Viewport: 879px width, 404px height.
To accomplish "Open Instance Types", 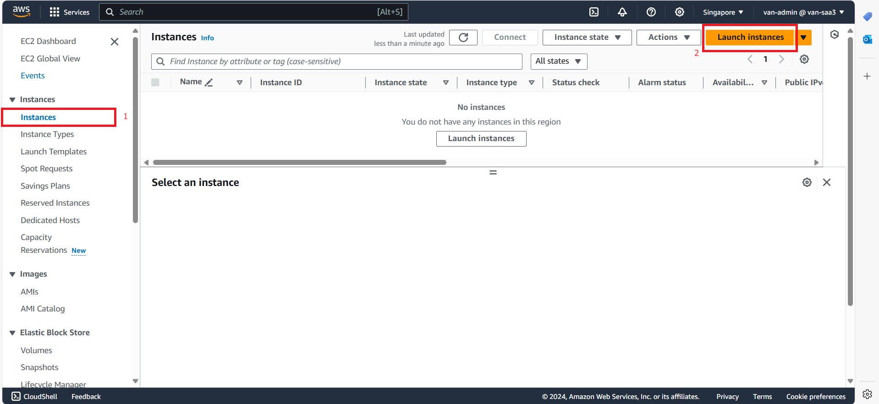I will pyautogui.click(x=47, y=134).
